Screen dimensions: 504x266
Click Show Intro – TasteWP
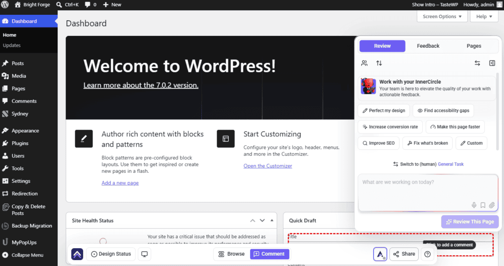435,4
